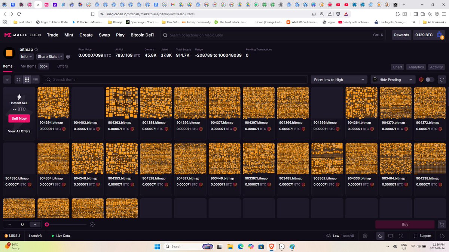Click the Share Stats button
The image size is (449, 252).
pyautogui.click(x=50, y=57)
